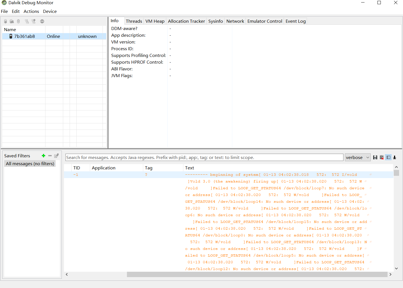Open the File menu
403x288 pixels.
click(4, 11)
